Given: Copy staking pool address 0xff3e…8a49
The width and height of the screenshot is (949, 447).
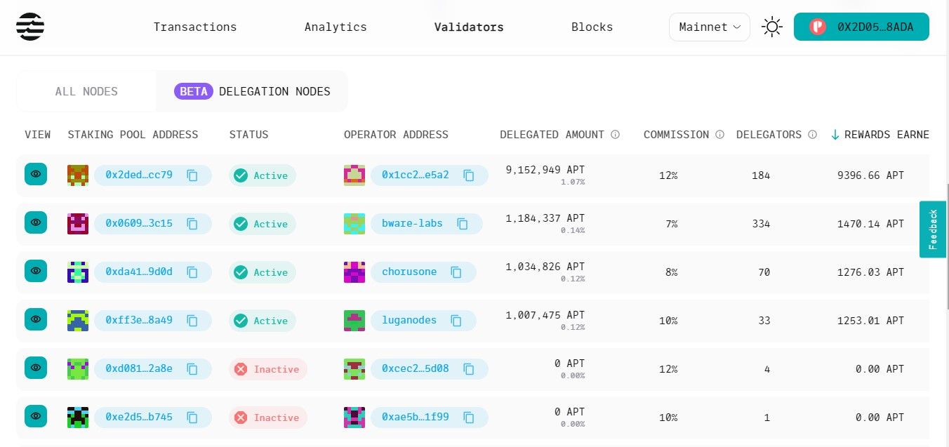Looking at the screenshot, I should pyautogui.click(x=192, y=321).
